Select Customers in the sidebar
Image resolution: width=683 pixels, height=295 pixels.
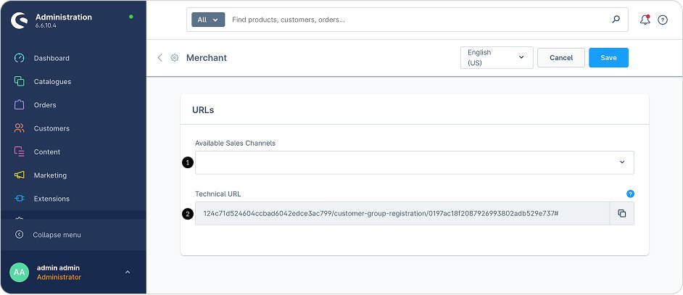[x=51, y=128]
